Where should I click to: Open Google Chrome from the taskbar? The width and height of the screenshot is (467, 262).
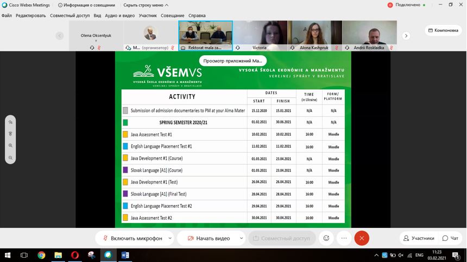41,255
